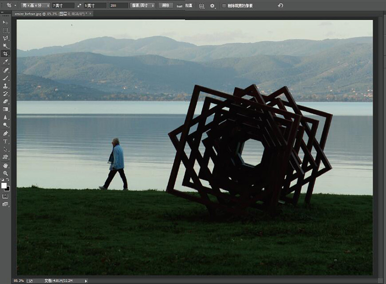Expand the crop settings gear menu

212,5
